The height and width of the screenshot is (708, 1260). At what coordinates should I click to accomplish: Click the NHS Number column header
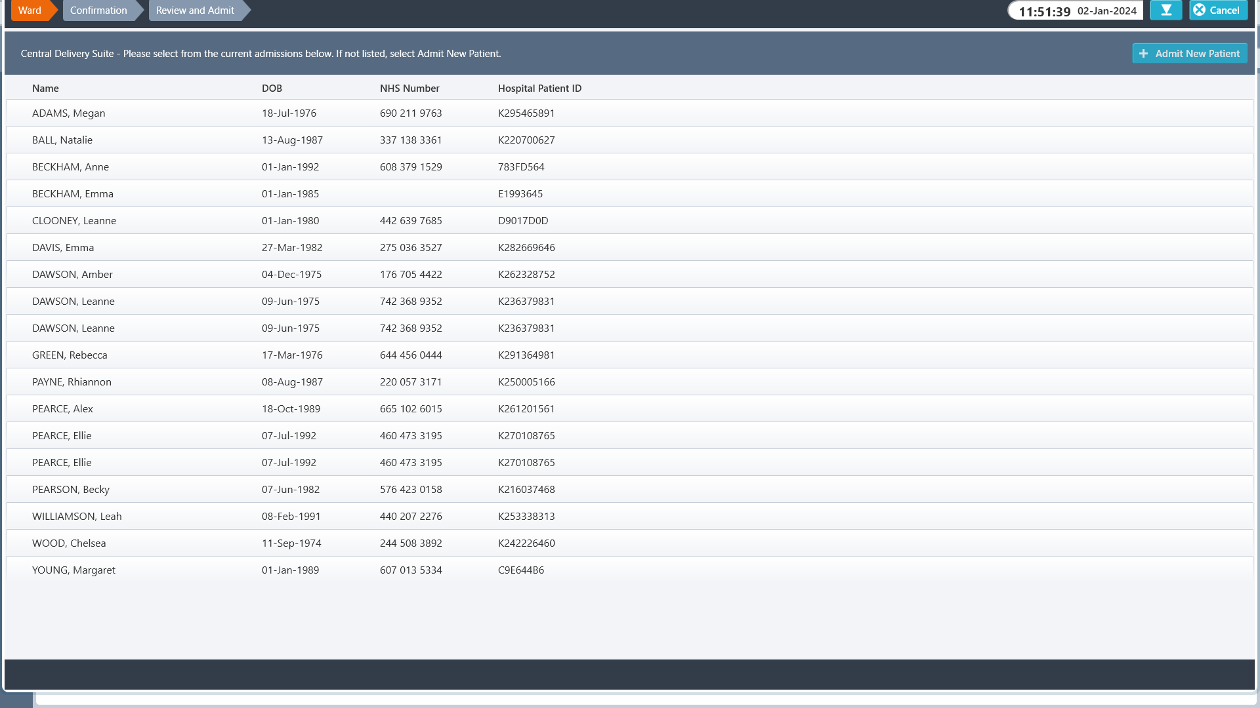click(x=409, y=88)
